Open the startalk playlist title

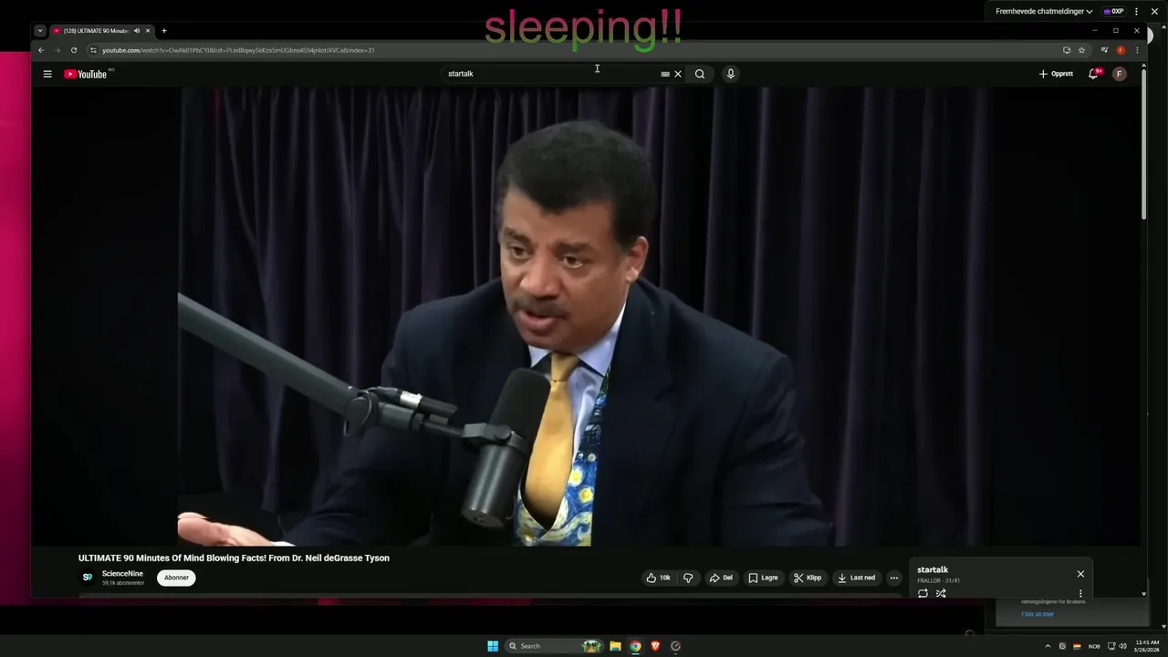coord(933,570)
